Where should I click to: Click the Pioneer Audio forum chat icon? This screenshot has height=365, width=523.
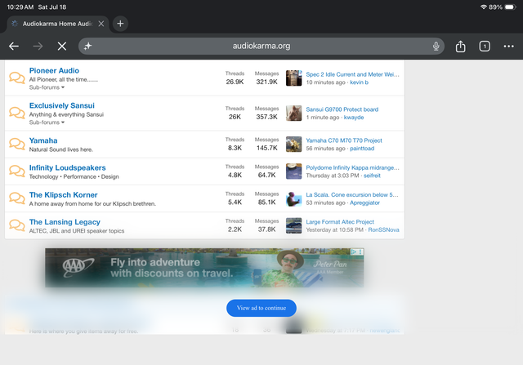[16, 78]
